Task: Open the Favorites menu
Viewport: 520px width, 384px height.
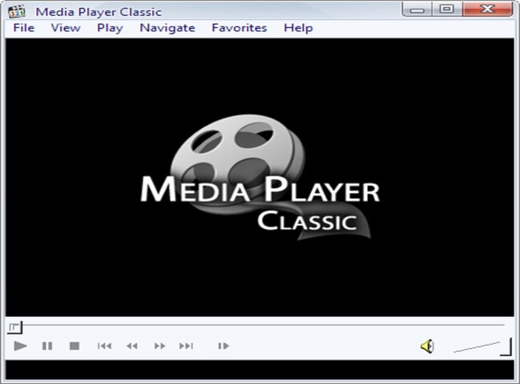Action: [x=239, y=28]
